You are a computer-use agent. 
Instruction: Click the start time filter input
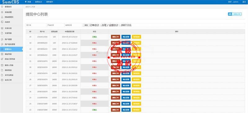pos(55,25)
